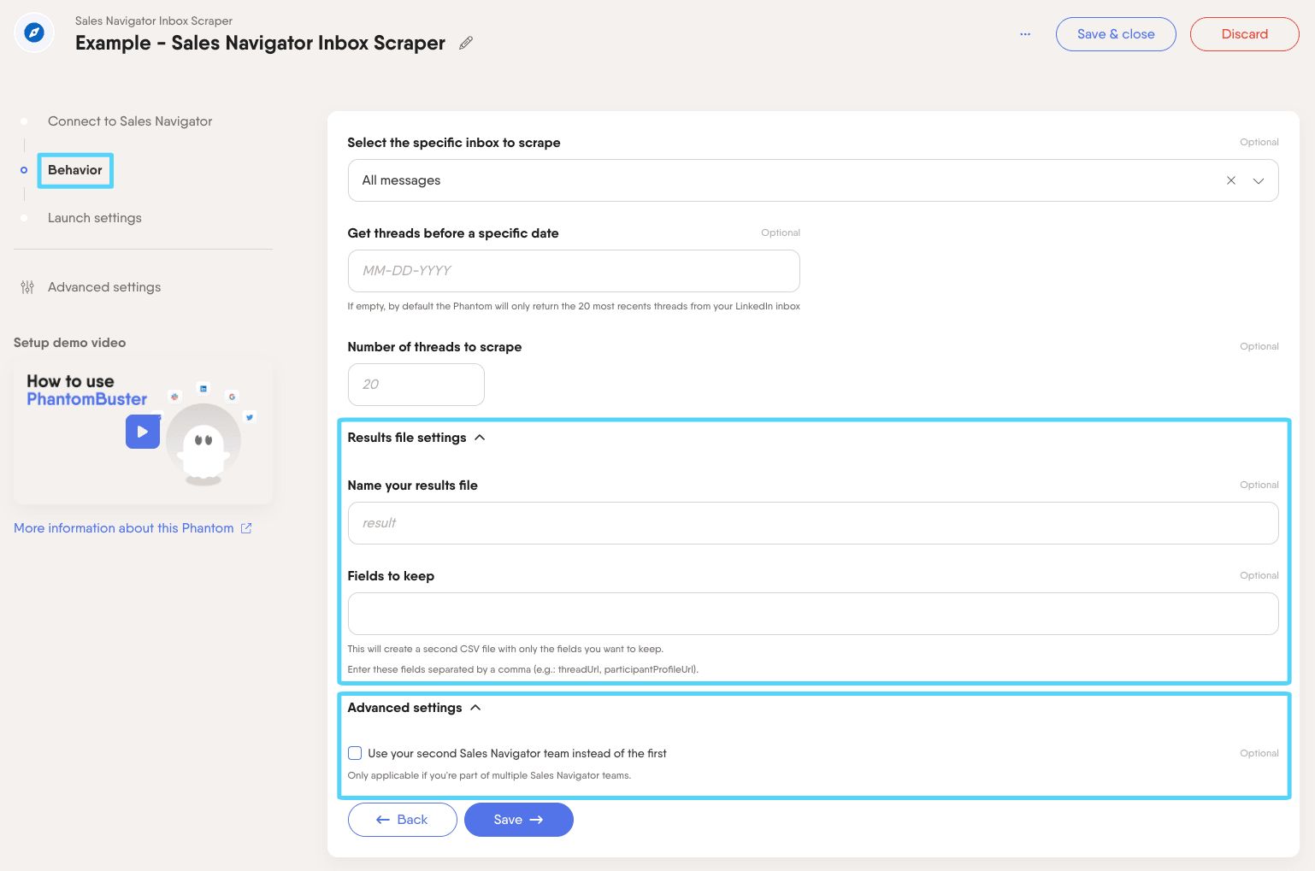Collapse the Results file settings section
The height and width of the screenshot is (871, 1315).
416,438
